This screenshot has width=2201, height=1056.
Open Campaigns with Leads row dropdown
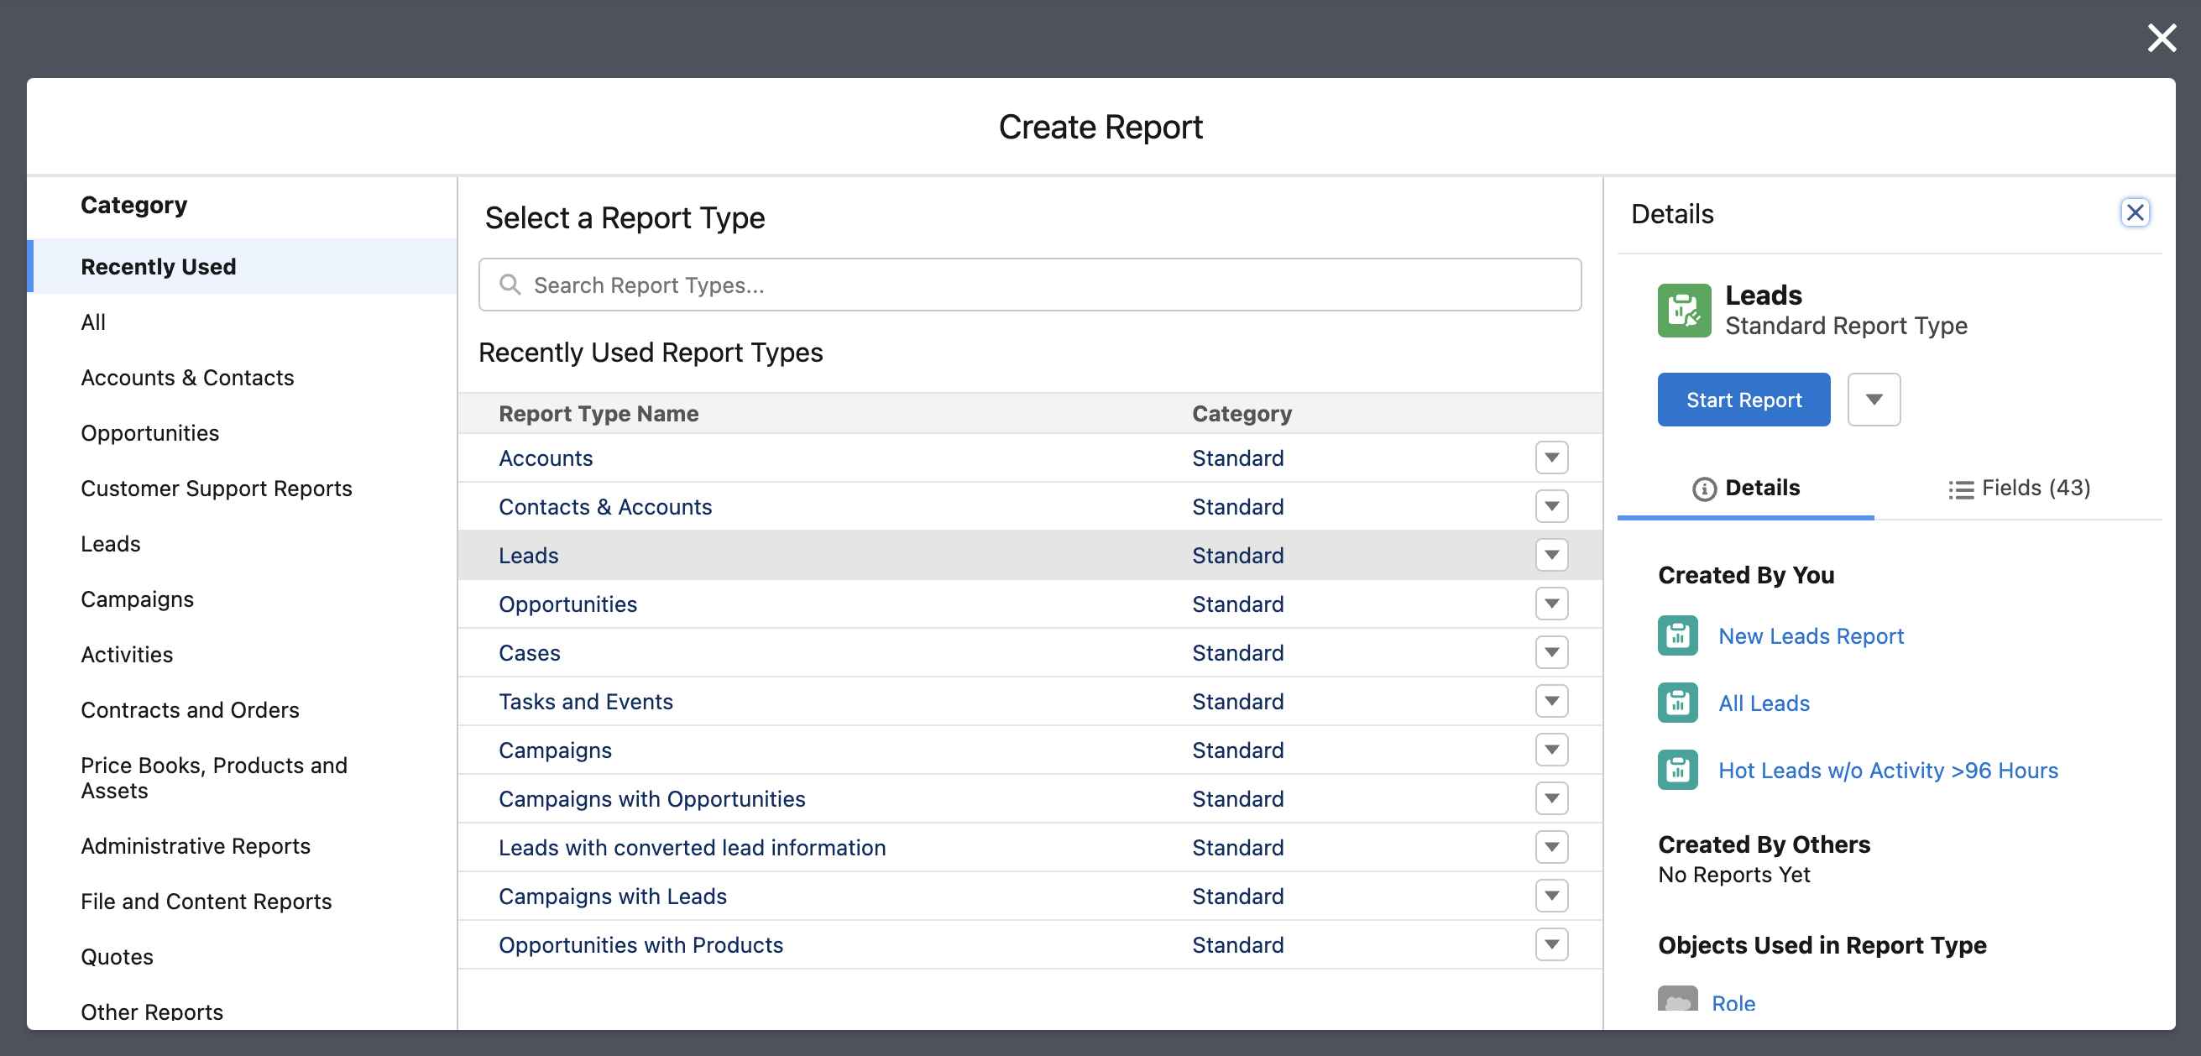[x=1550, y=897]
